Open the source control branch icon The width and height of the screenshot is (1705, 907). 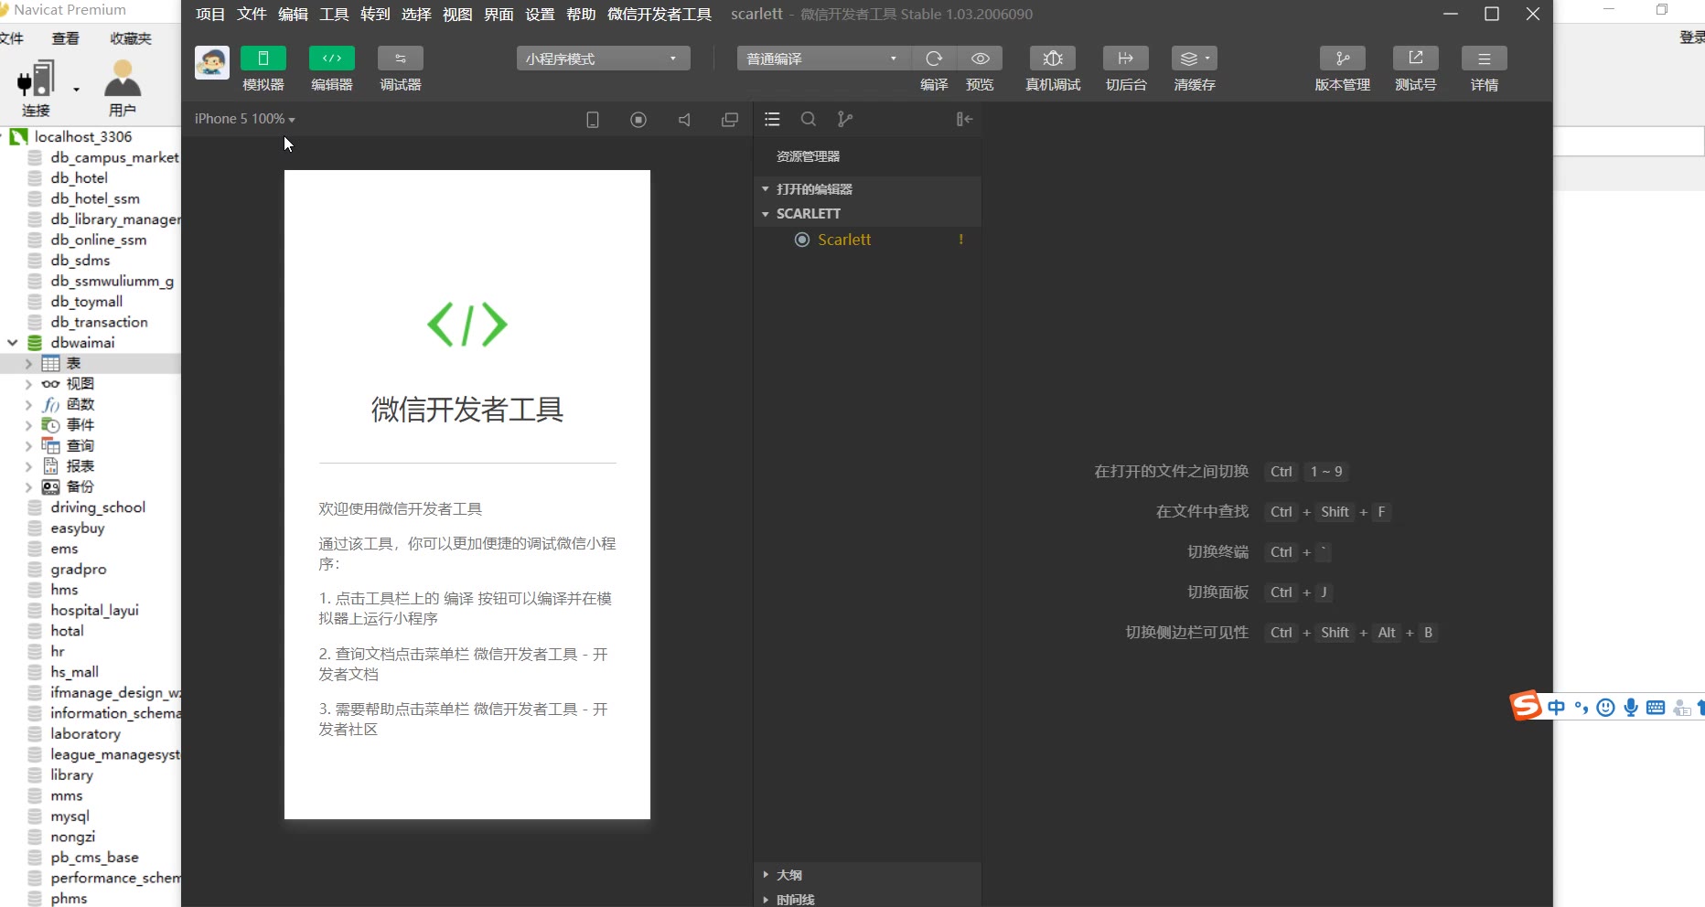click(845, 119)
